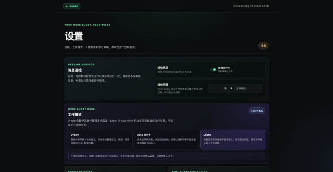Click the 设置 page title
The height and width of the screenshot is (172, 333).
coord(74,36)
